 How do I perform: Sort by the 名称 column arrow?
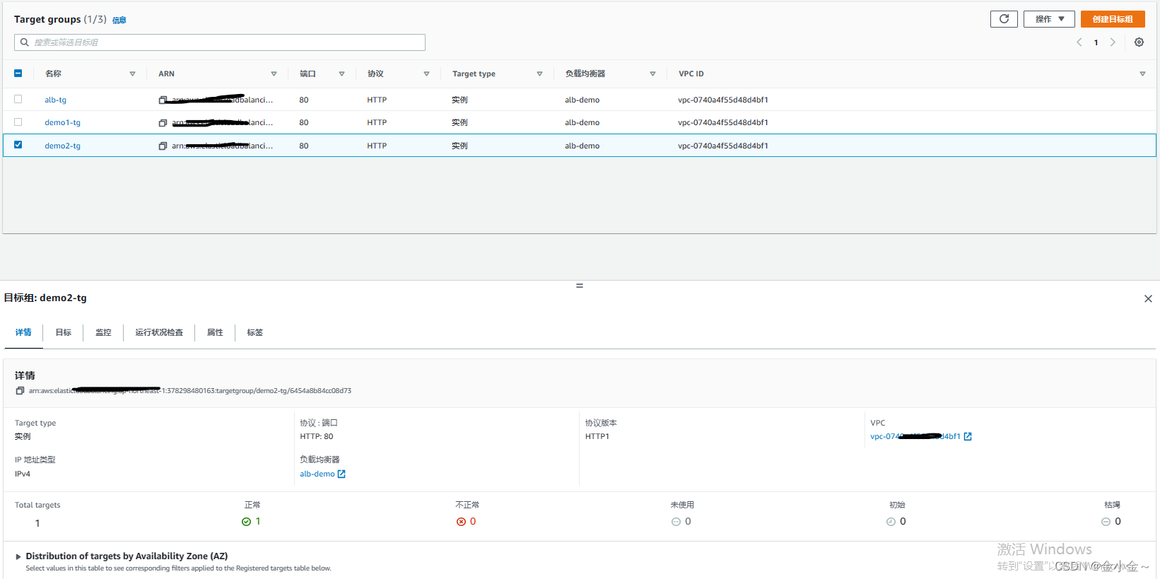(x=132, y=74)
